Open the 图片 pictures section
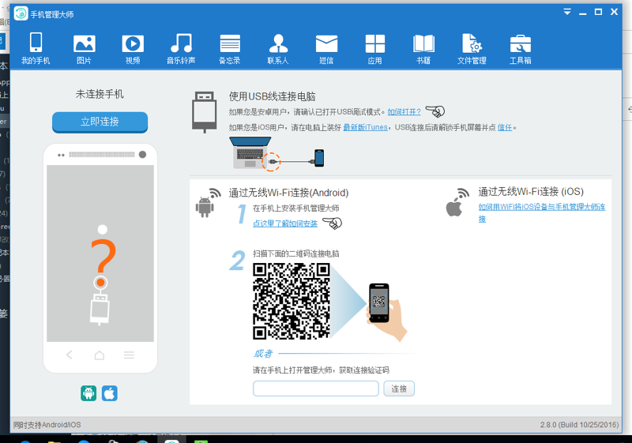Image resolution: width=632 pixels, height=443 pixels. pos(84,49)
